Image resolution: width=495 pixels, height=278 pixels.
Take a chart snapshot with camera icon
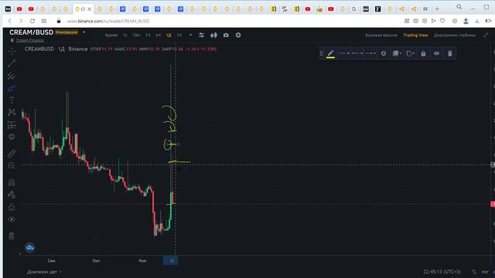tap(226, 36)
